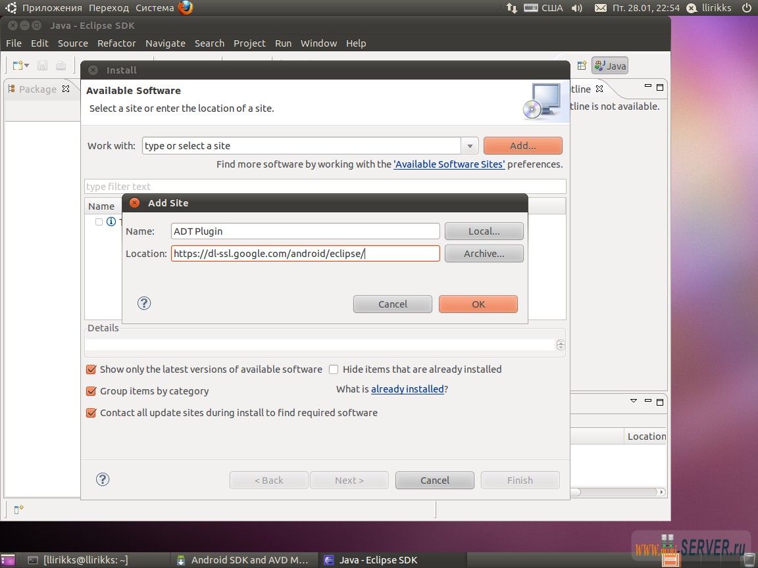The image size is (758, 568).
Task: Open bottom view menu triangle
Action: click(x=634, y=401)
